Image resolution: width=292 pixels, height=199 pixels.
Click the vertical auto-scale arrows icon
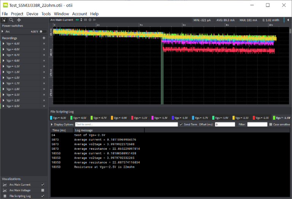[x=81, y=20]
